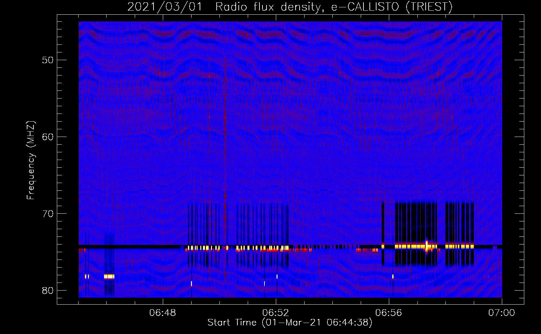This screenshot has width=541, height=334.
Task: Click the bright burst near 06:57 at 74 MHz
Action: pyautogui.click(x=426, y=246)
